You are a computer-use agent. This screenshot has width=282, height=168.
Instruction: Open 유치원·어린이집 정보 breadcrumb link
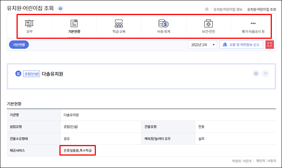pos(228,9)
